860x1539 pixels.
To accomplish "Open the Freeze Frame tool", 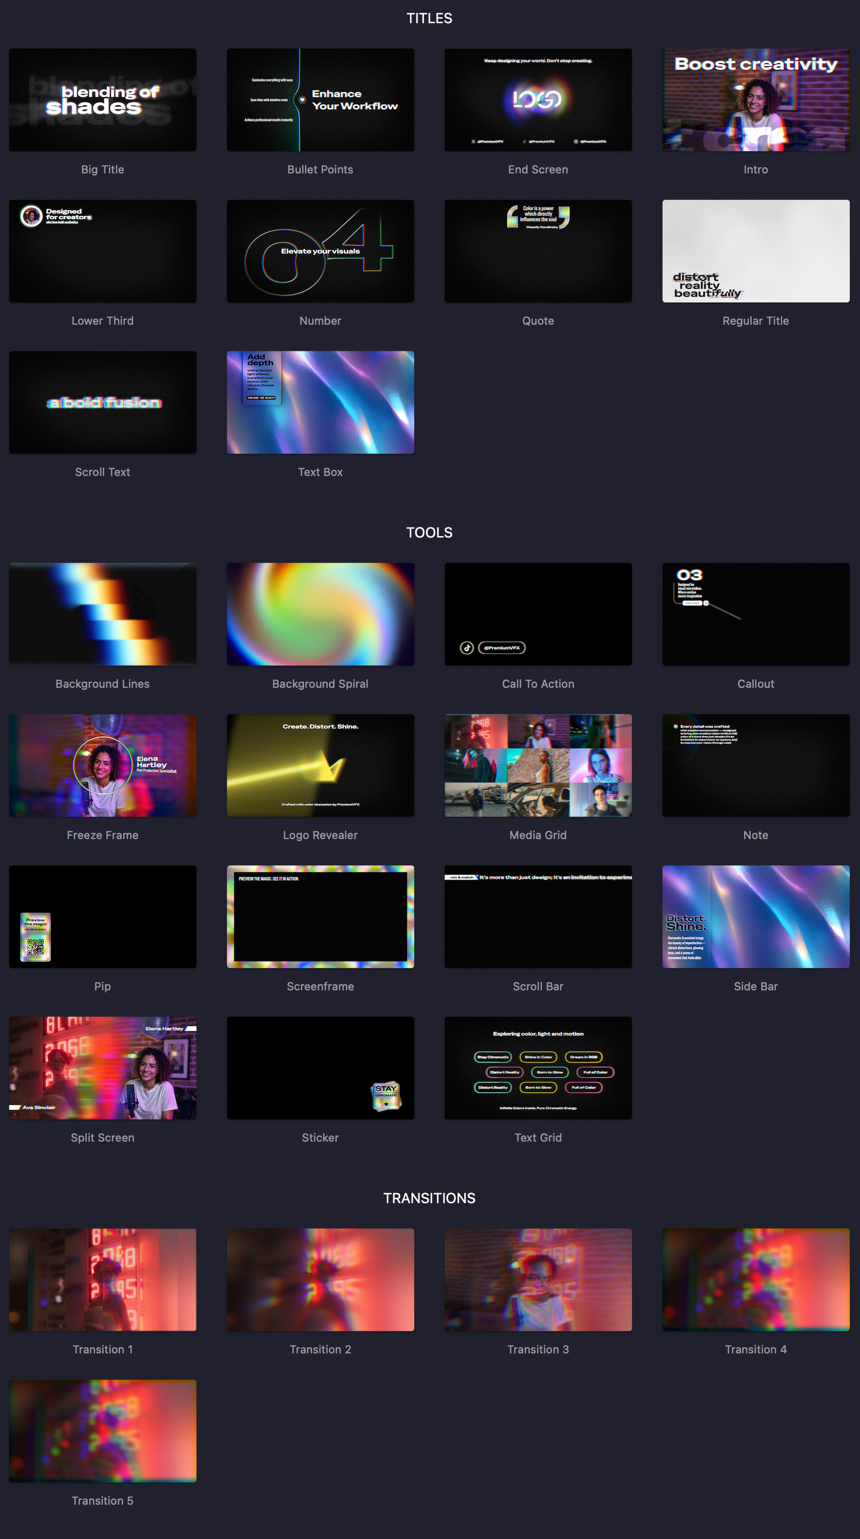I will (x=102, y=765).
